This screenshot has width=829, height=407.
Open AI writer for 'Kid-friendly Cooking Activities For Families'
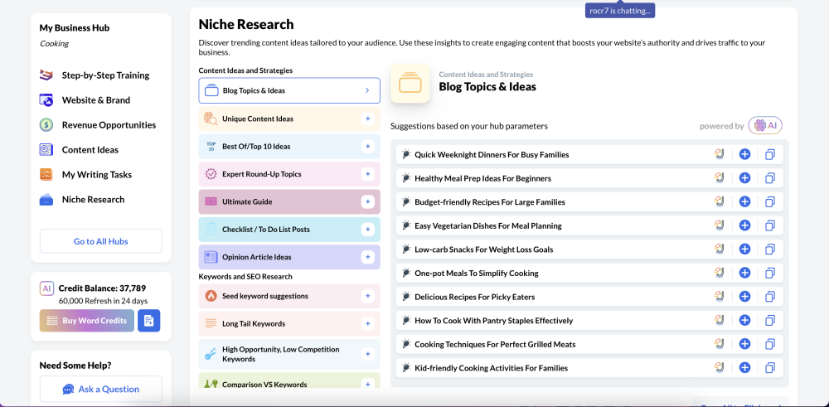coord(719,367)
